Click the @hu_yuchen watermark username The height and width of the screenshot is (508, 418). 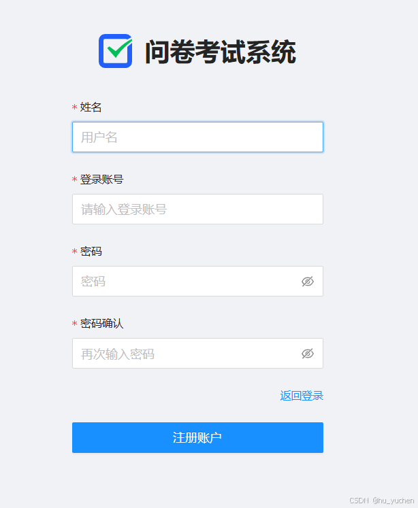tap(393, 501)
